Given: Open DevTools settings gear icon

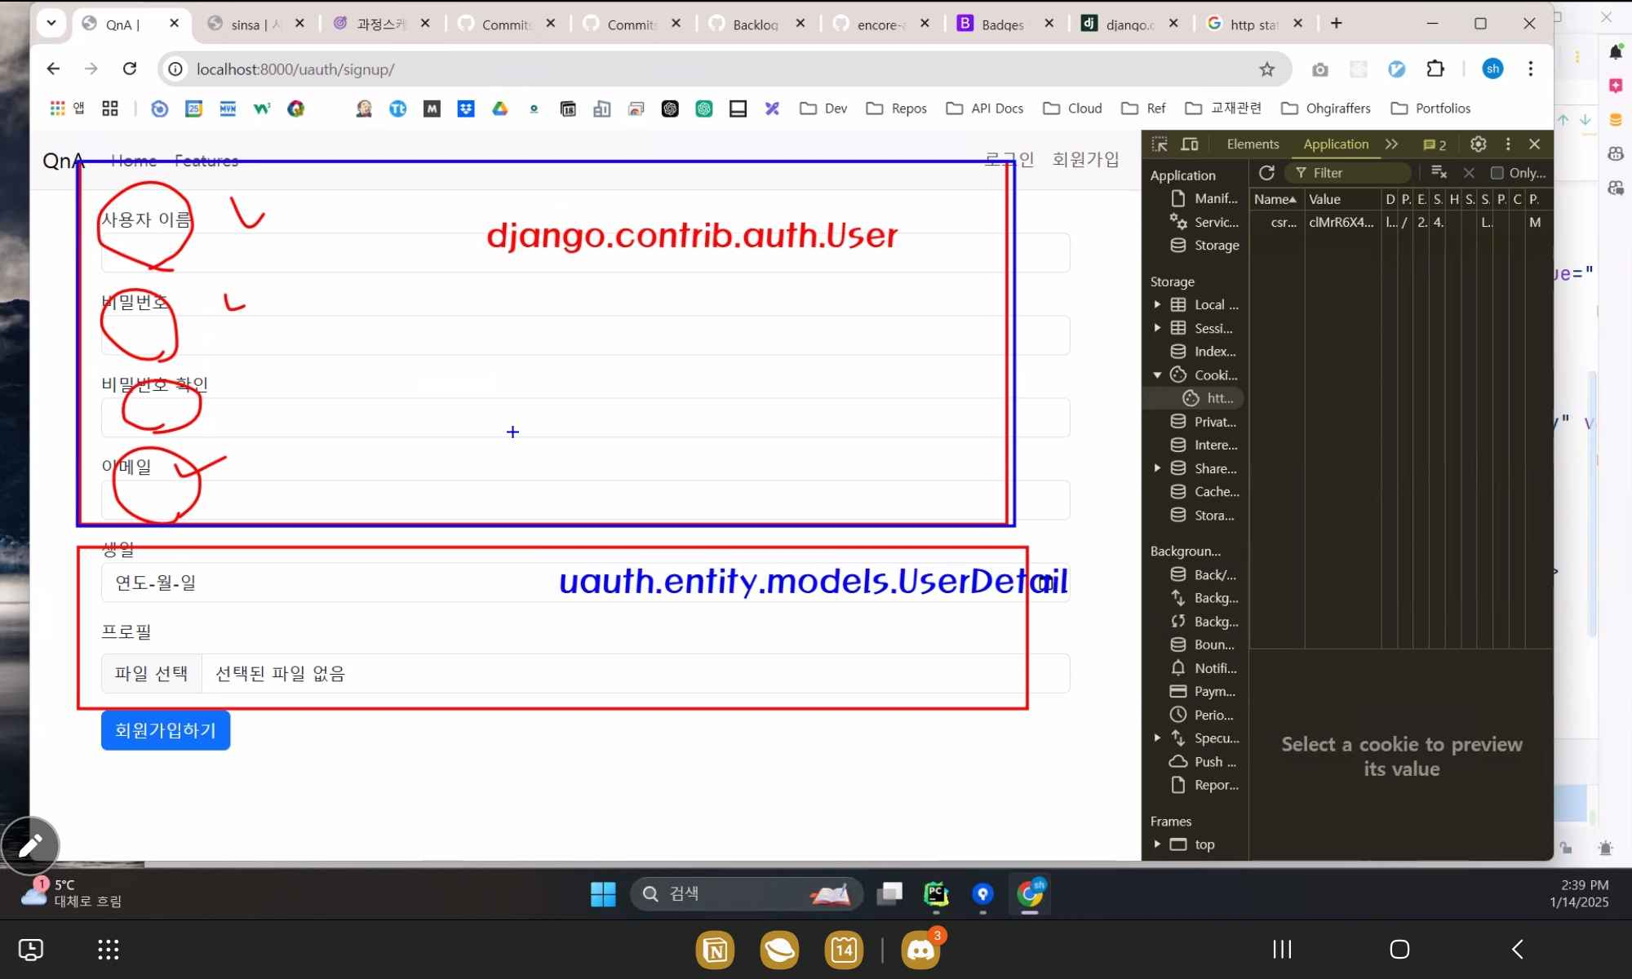Looking at the screenshot, I should click(x=1478, y=144).
